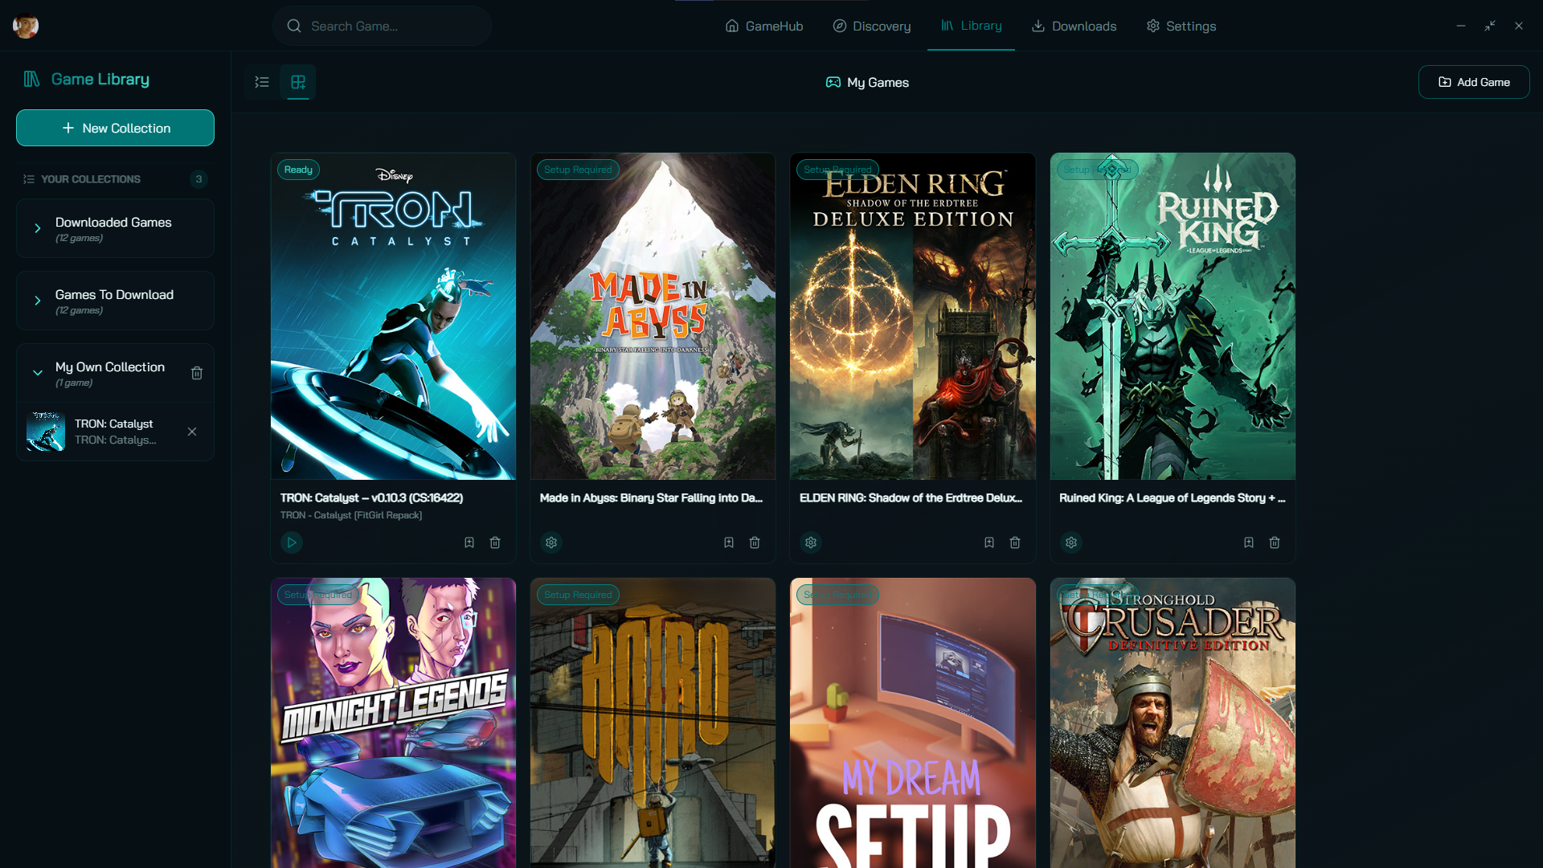The height and width of the screenshot is (868, 1543).
Task: Click the Add Game button
Action: click(x=1473, y=82)
